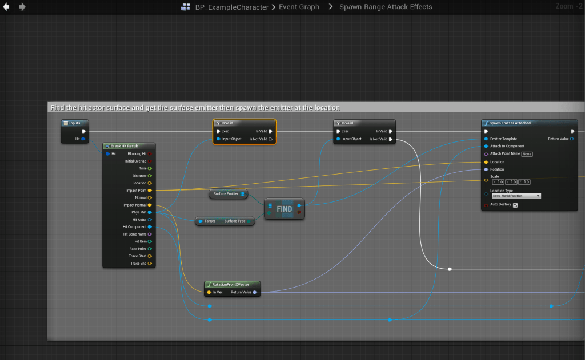Go to Event Graph in breadcrumb
This screenshot has height=360, width=585.
coord(299,7)
